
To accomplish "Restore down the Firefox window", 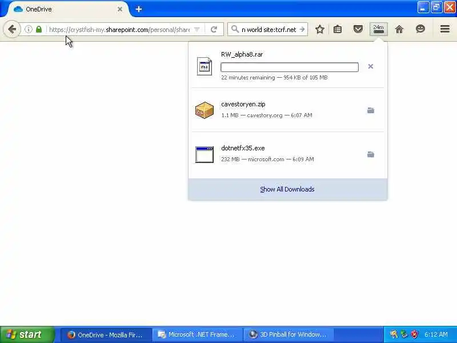I will 436,7.
